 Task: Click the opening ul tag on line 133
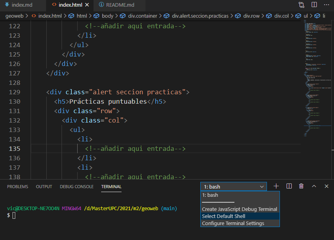pyautogui.click(x=77, y=130)
